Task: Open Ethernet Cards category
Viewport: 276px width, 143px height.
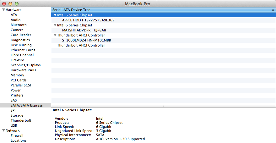Action: tap(23, 50)
